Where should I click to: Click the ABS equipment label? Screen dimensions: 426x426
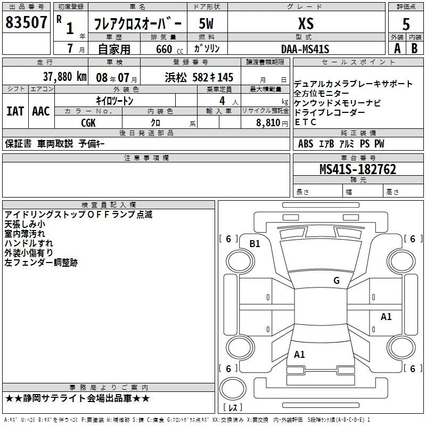[x=306, y=143]
